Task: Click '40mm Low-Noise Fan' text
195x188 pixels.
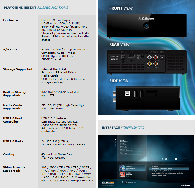Action: coord(56,154)
